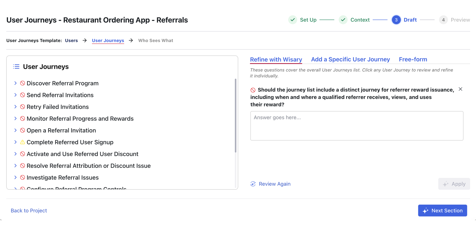
Task: Click the blocked icon next to Send Referral Invitations
Action: coord(23,95)
